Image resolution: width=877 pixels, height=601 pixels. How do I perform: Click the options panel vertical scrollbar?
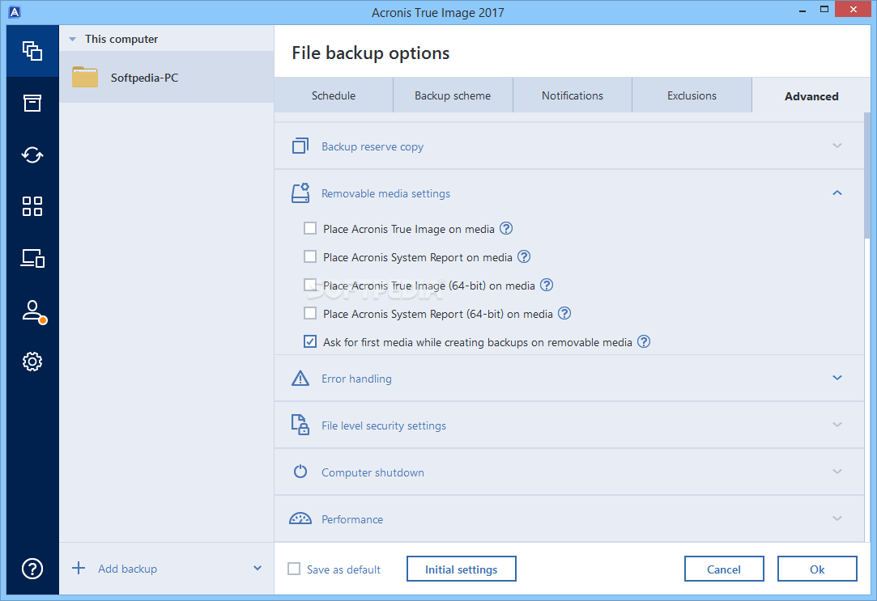(x=867, y=176)
